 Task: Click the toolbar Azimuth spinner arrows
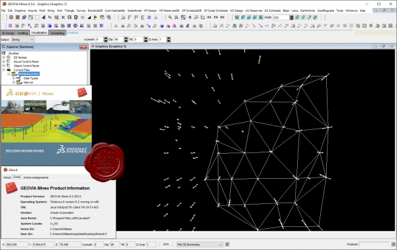(106, 40)
